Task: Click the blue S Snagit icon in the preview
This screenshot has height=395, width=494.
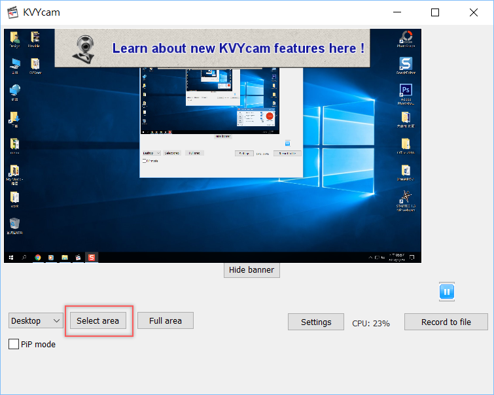Action: (x=406, y=63)
